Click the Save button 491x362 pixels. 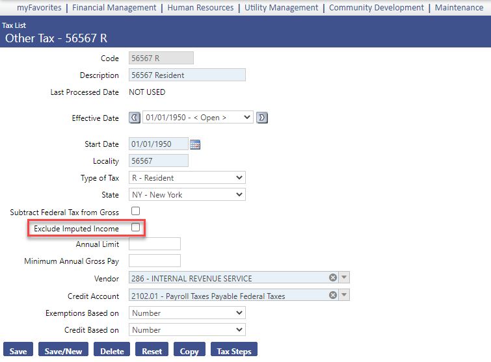[18, 351]
